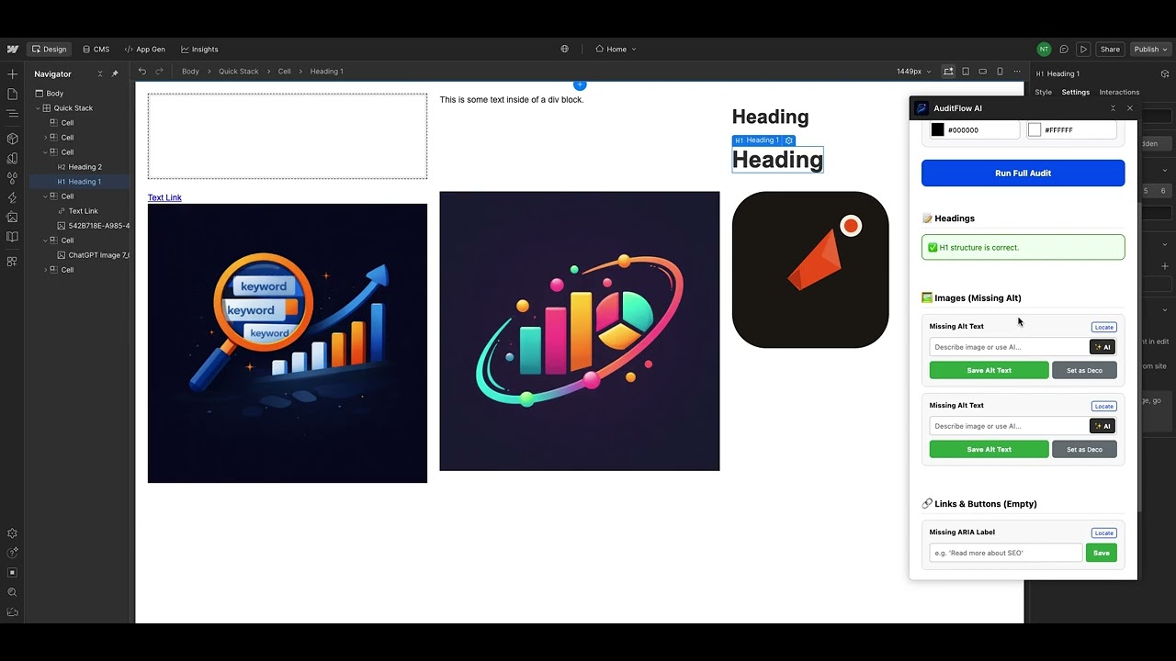1176x661 pixels.
Task: Open the App Gen tab
Action: coord(145,50)
